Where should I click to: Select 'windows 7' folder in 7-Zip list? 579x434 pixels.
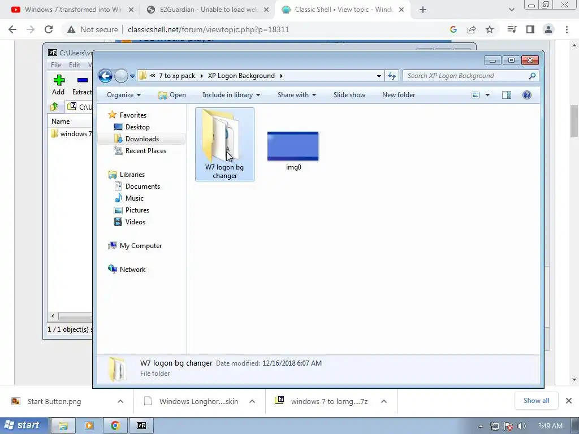pos(70,133)
